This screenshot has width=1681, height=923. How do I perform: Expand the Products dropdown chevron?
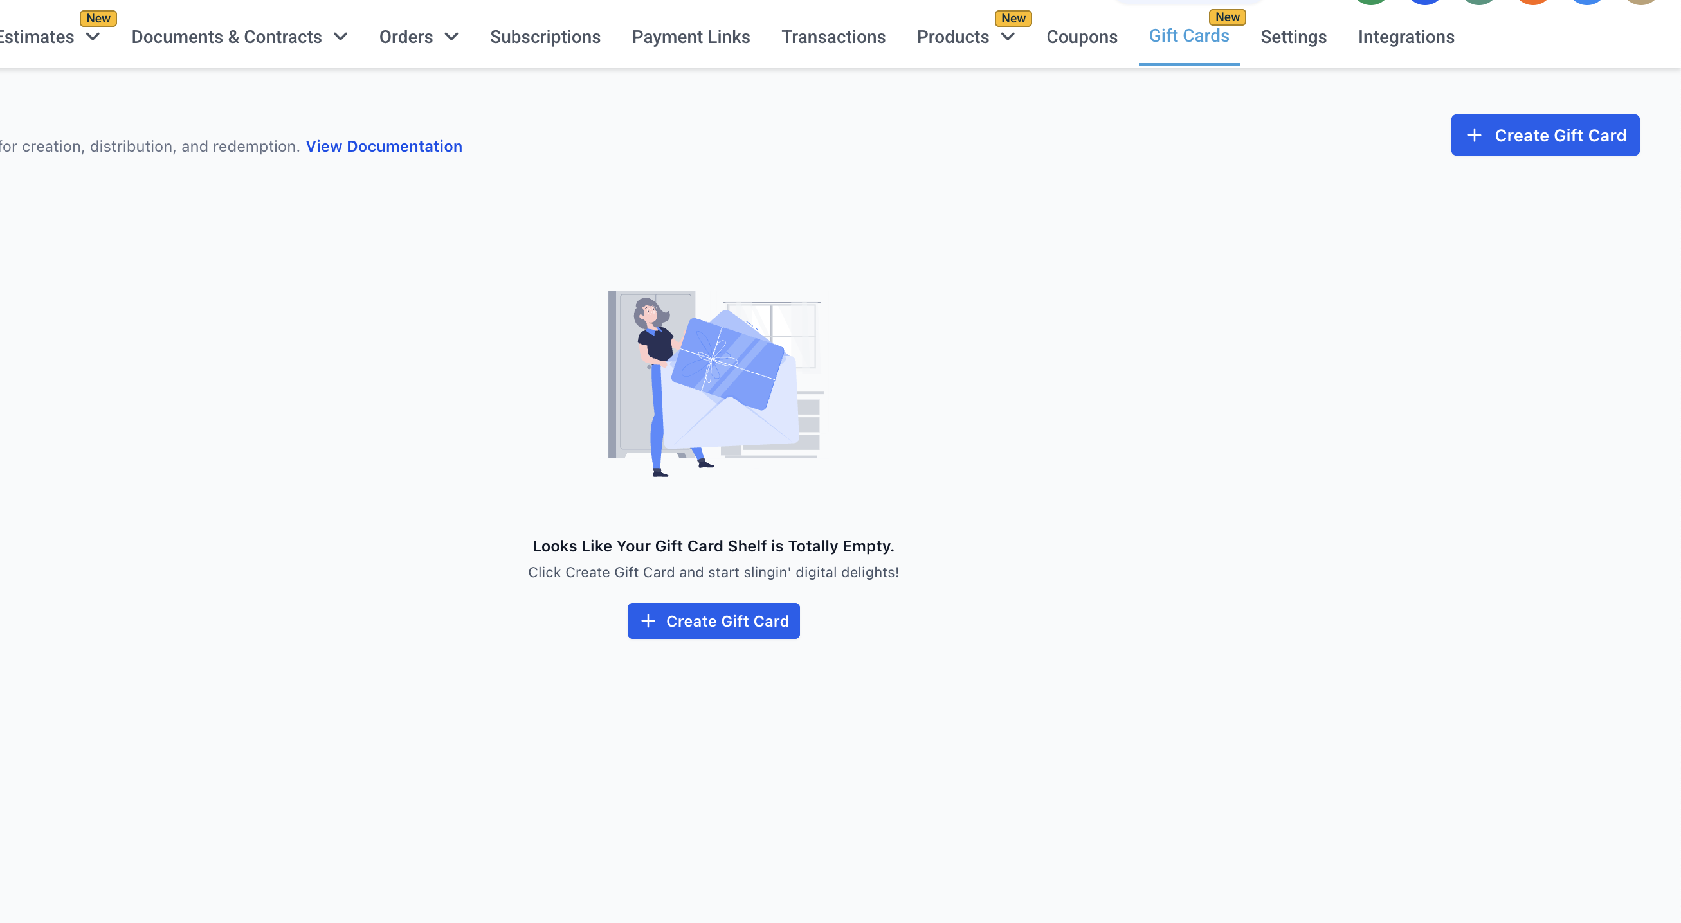1008,37
